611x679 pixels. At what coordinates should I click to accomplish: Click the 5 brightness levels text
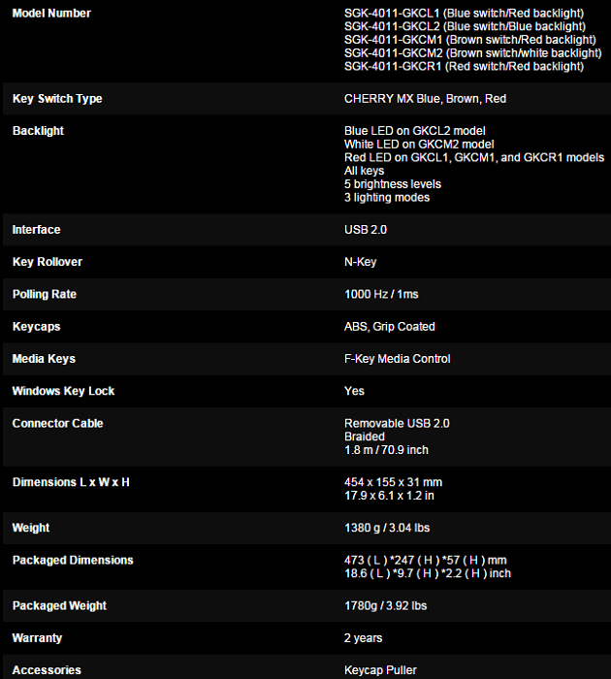393,184
